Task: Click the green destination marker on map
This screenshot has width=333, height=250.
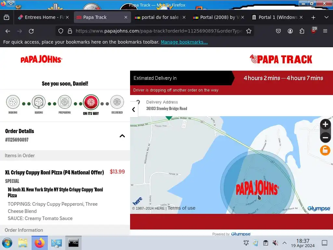Action: (169, 118)
